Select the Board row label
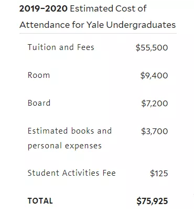The width and height of the screenshot is (194, 212). click(x=39, y=103)
